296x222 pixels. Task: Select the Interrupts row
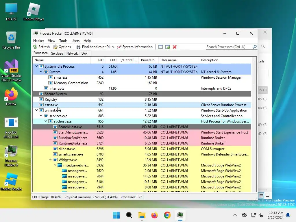[x=142, y=88]
